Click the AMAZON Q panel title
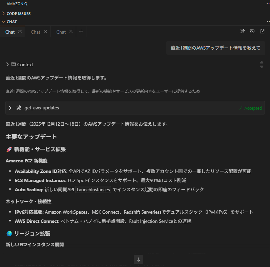Image resolution: width=270 pixels, height=267 pixels. click(17, 4)
